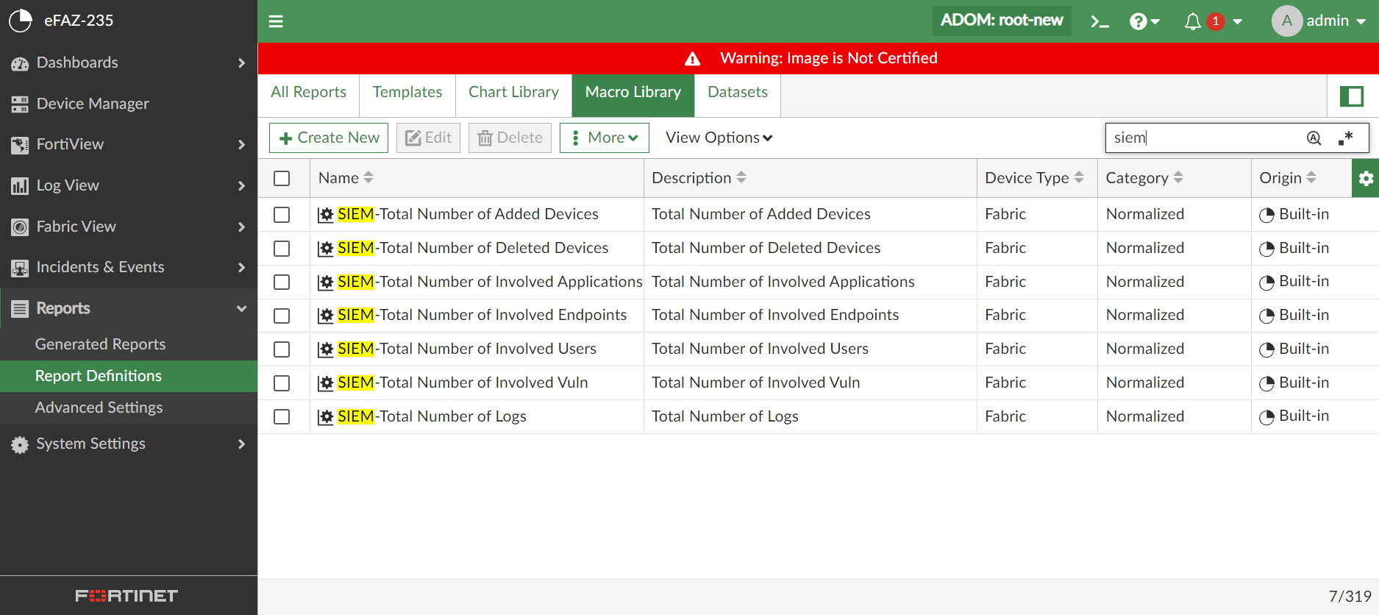
Task: Collapse the Reports menu chevron
Action: 241,309
